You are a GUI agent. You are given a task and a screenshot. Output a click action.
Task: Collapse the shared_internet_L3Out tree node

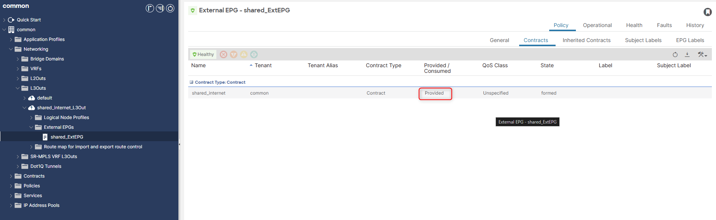24,108
